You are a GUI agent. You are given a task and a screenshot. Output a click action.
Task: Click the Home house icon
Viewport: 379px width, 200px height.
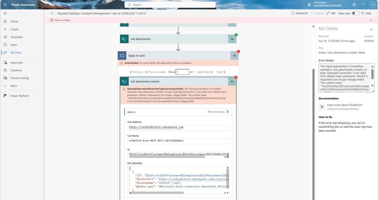pos(5,22)
